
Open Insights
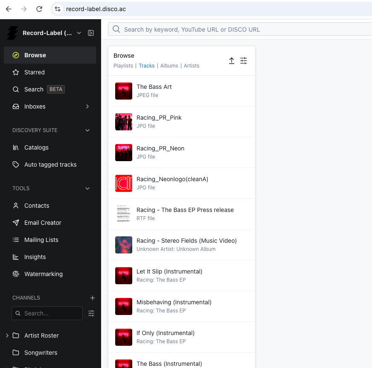tap(50, 257)
